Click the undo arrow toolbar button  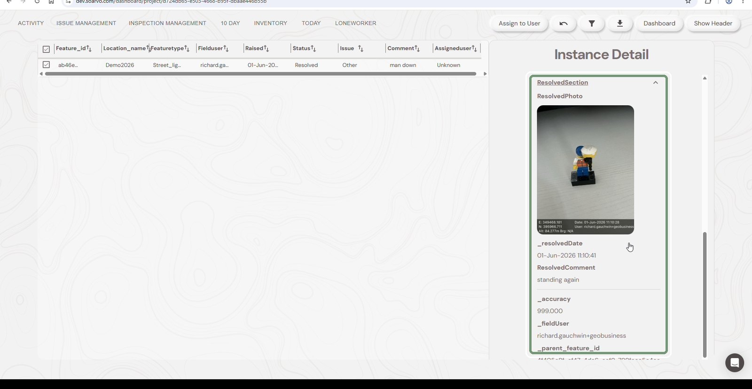click(564, 23)
